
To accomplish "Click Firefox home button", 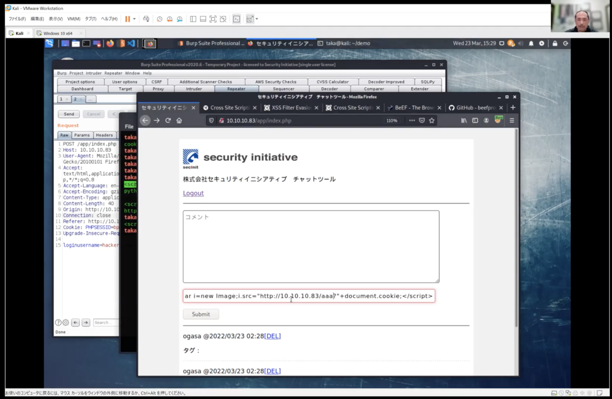I will coord(179,120).
